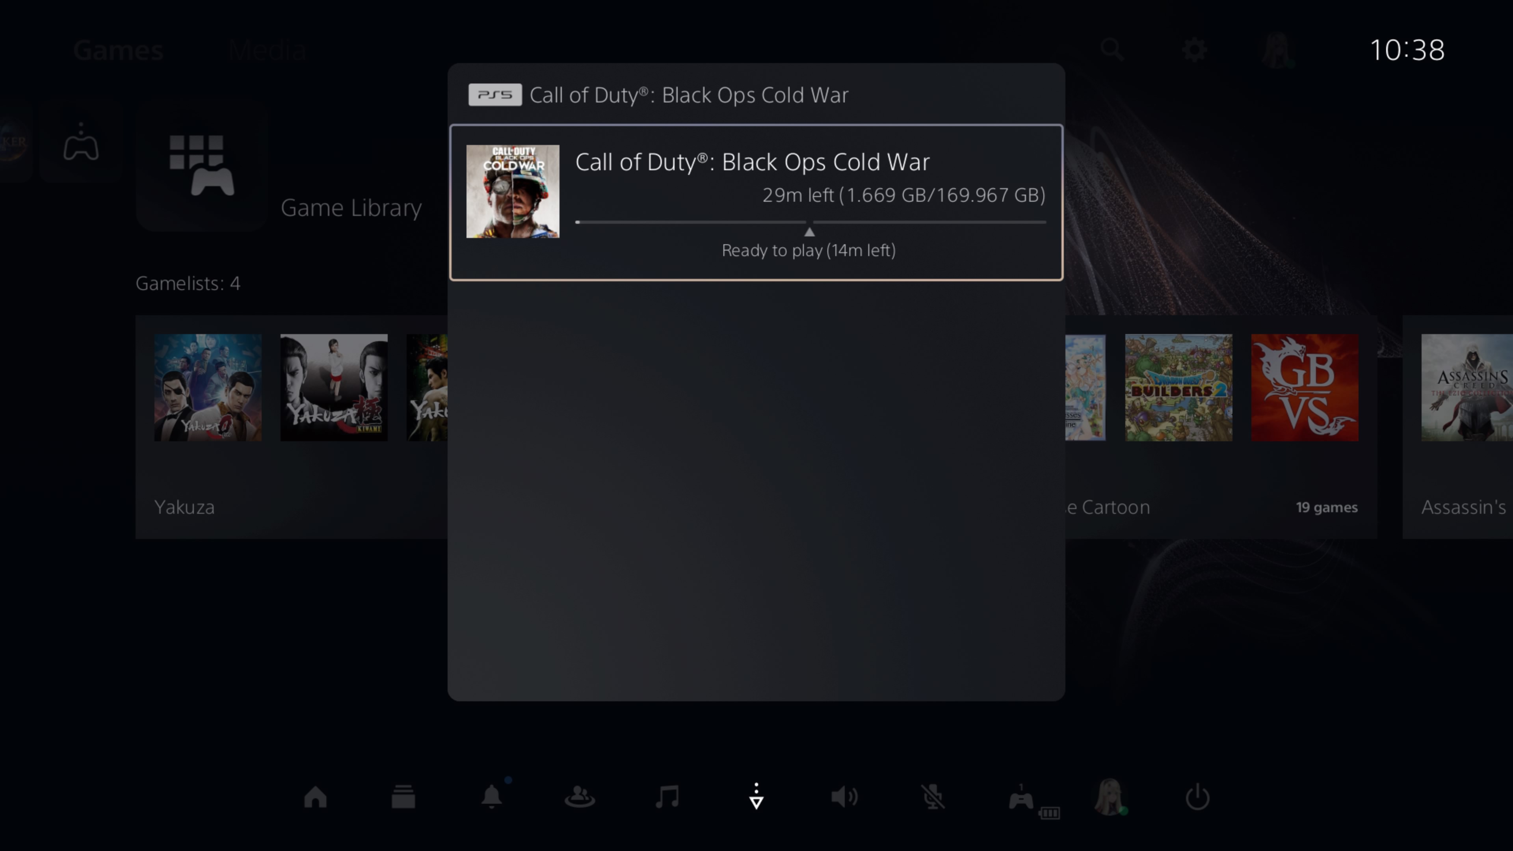The width and height of the screenshot is (1513, 851).
Task: Open the Sound speaker icon
Action: pyautogui.click(x=845, y=797)
